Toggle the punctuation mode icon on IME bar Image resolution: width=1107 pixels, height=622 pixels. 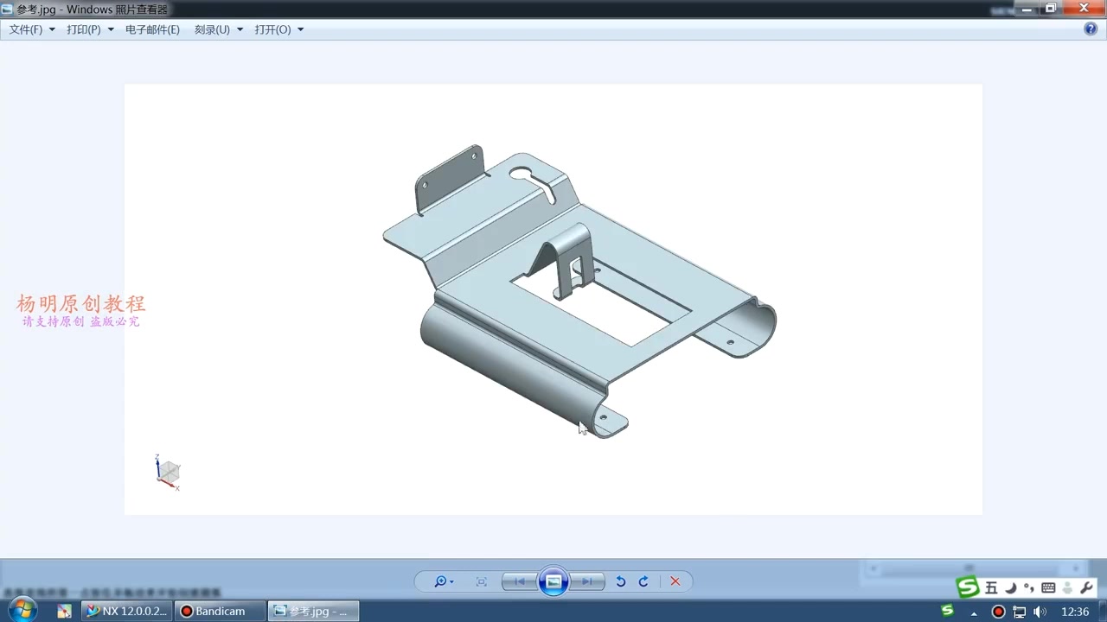point(1028,588)
